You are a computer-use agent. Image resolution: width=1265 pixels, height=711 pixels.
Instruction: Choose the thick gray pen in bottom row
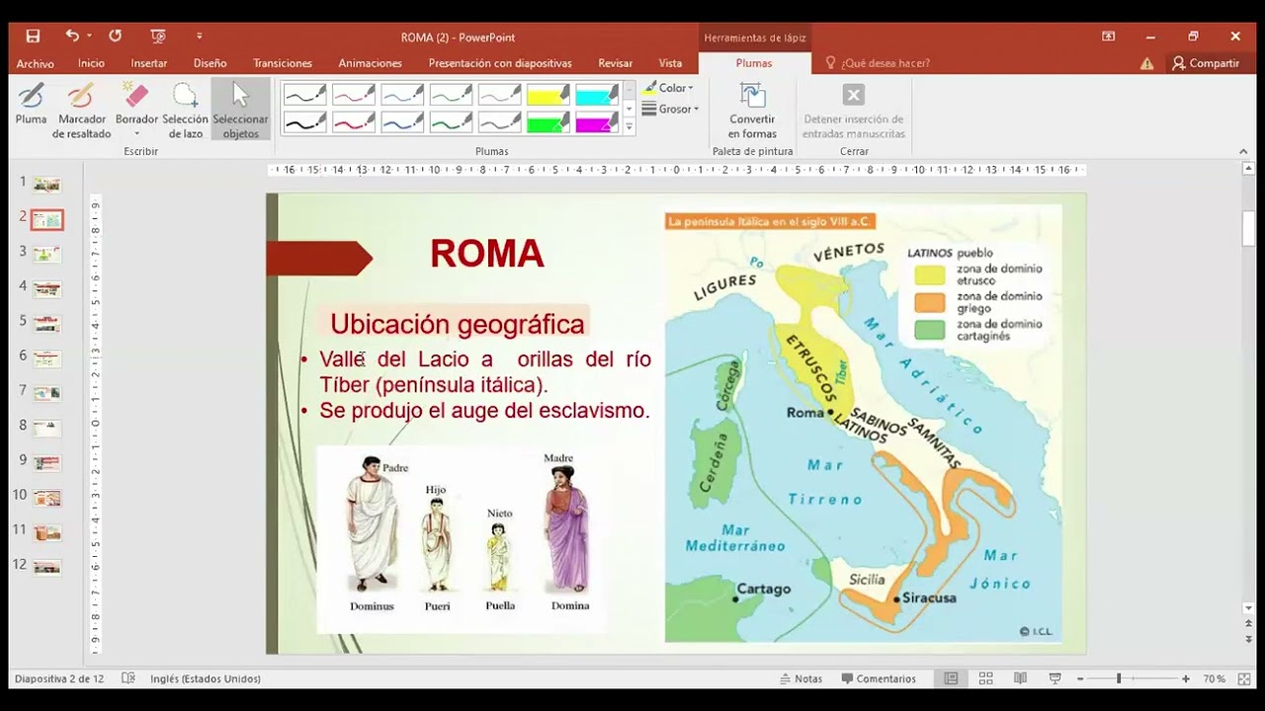tap(499, 122)
